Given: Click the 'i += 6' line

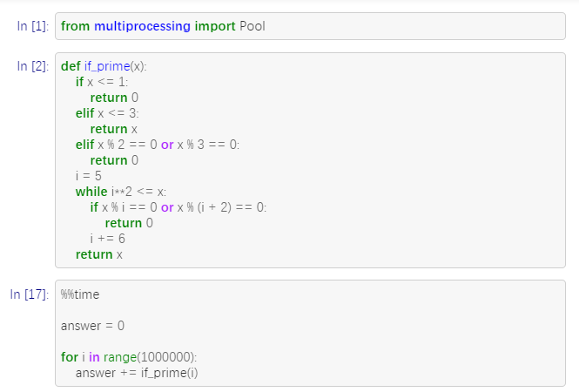Looking at the screenshot, I should click(108, 239).
